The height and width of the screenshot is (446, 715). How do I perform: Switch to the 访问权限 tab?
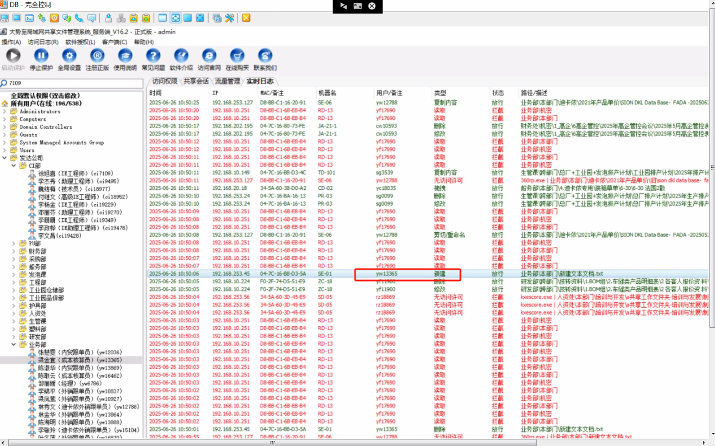tap(164, 81)
